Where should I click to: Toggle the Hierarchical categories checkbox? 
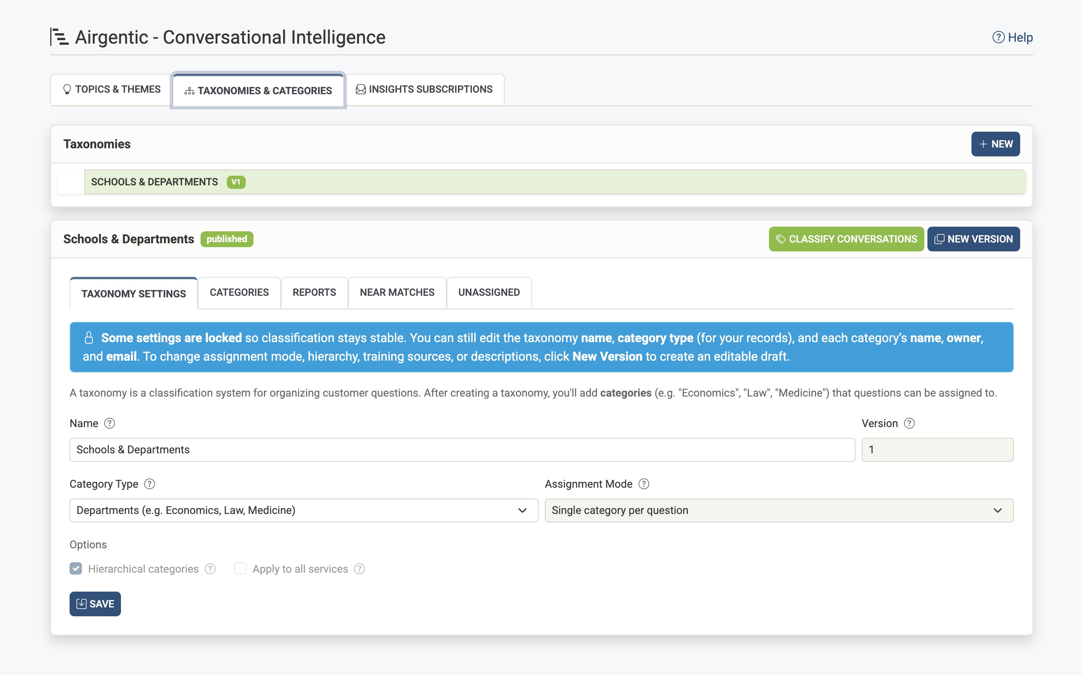click(x=76, y=568)
